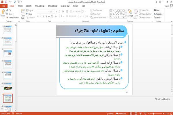The image size is (173, 115).
Task: Switch to the SLIDE SHOW tab
Action: pyautogui.click(x=65, y=6)
